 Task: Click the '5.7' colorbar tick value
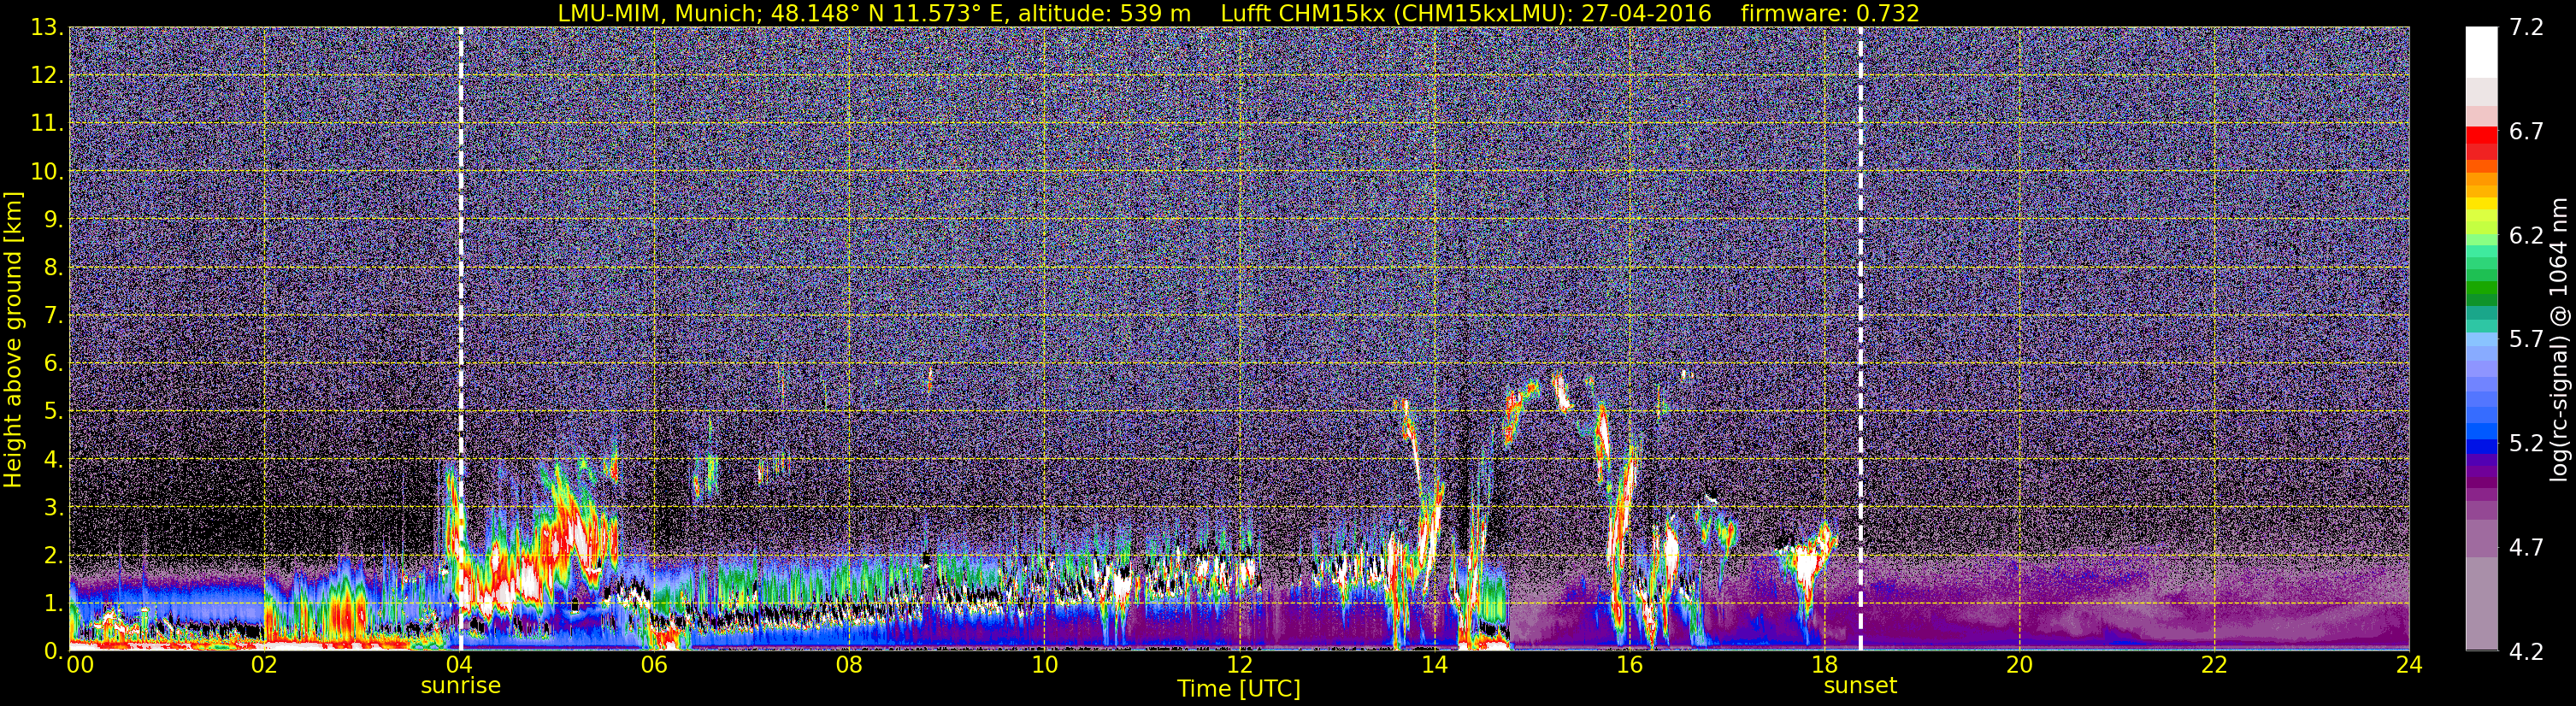[x=2526, y=339]
